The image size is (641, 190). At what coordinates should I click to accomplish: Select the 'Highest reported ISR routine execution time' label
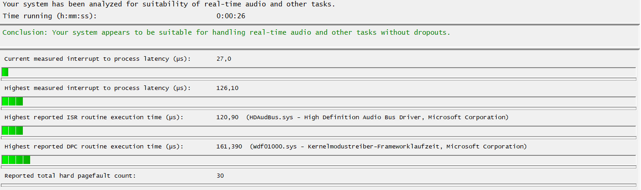[x=94, y=117]
